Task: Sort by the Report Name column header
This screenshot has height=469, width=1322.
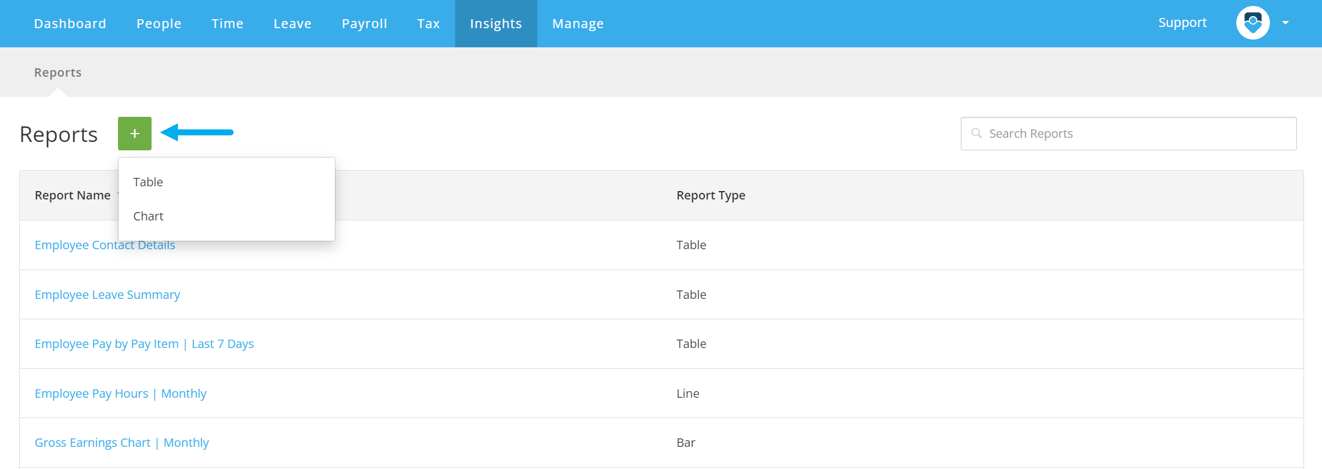Action: coord(72,195)
